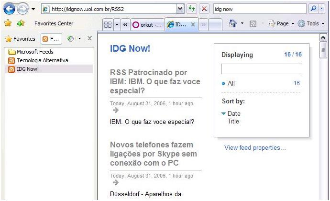Click the IDG Now! feed title heading
Viewport: 330px width, 201px height.
coord(130,48)
